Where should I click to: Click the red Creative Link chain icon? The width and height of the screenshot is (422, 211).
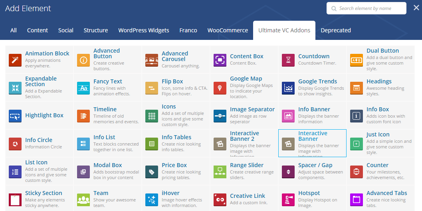pyautogui.click(x=220, y=200)
